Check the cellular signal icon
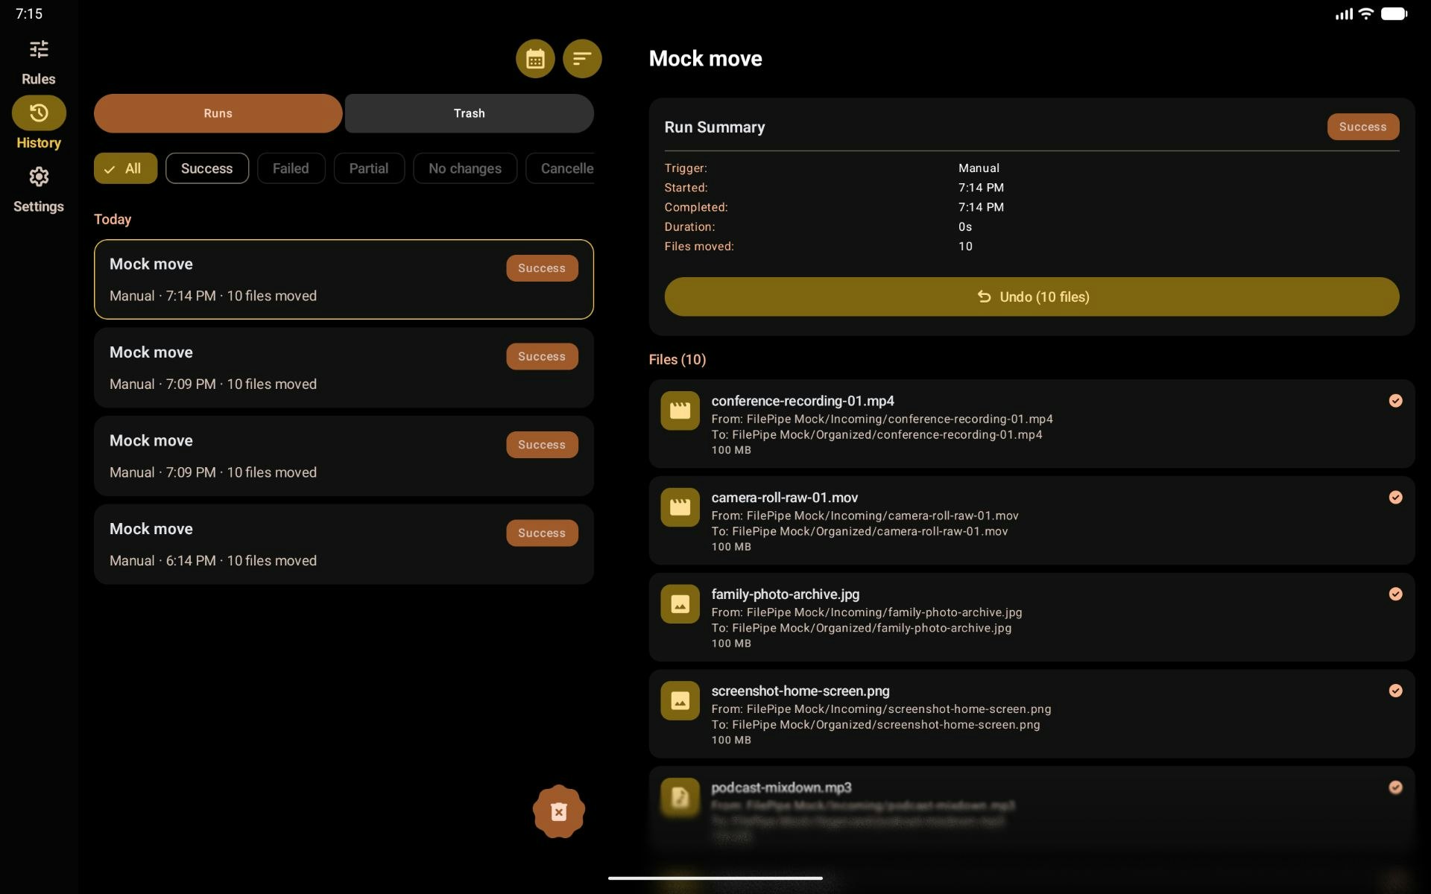Image resolution: width=1431 pixels, height=894 pixels. coord(1344,13)
